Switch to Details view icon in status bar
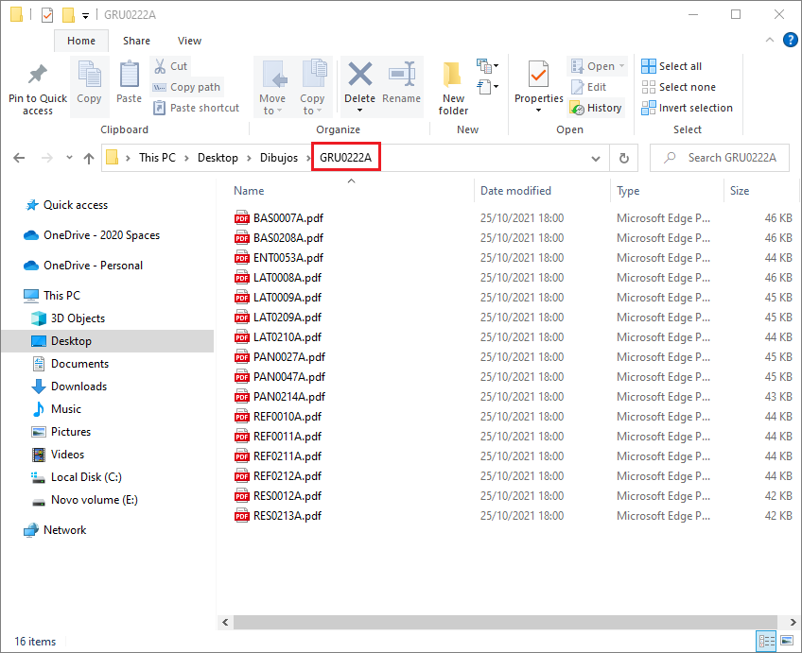The image size is (802, 653). (x=766, y=641)
